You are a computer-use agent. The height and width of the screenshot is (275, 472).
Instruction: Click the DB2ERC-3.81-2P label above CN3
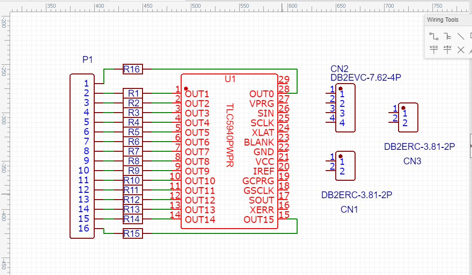click(x=419, y=146)
